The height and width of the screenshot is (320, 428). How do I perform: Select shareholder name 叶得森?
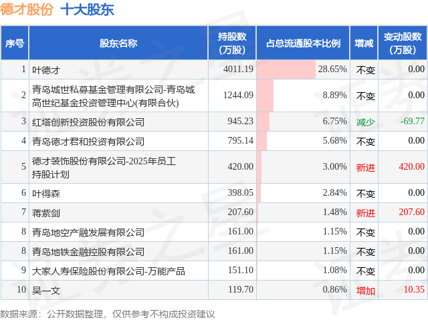pos(46,194)
